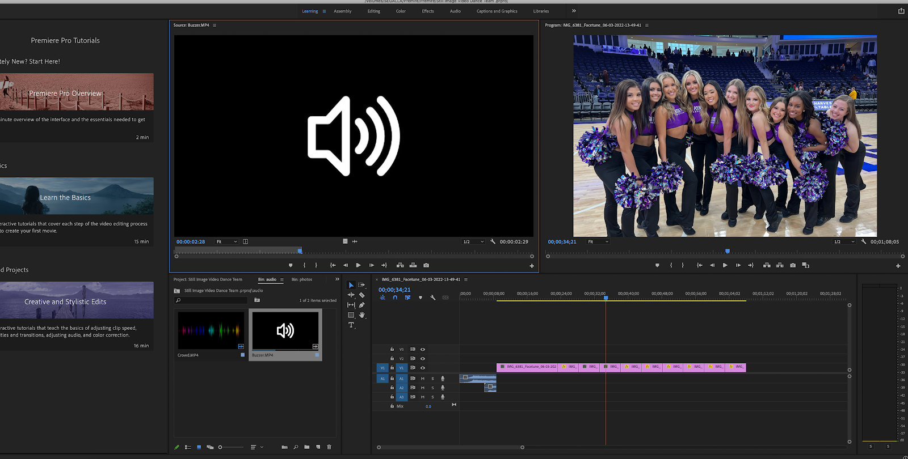Image resolution: width=908 pixels, height=459 pixels.
Task: Open Source monitor settings wrench
Action: tap(493, 241)
